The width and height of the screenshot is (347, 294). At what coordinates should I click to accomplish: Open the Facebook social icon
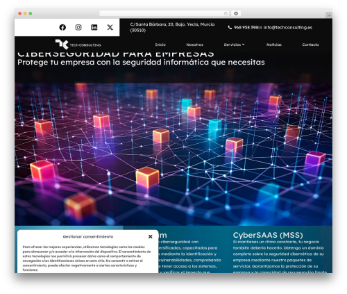point(62,27)
